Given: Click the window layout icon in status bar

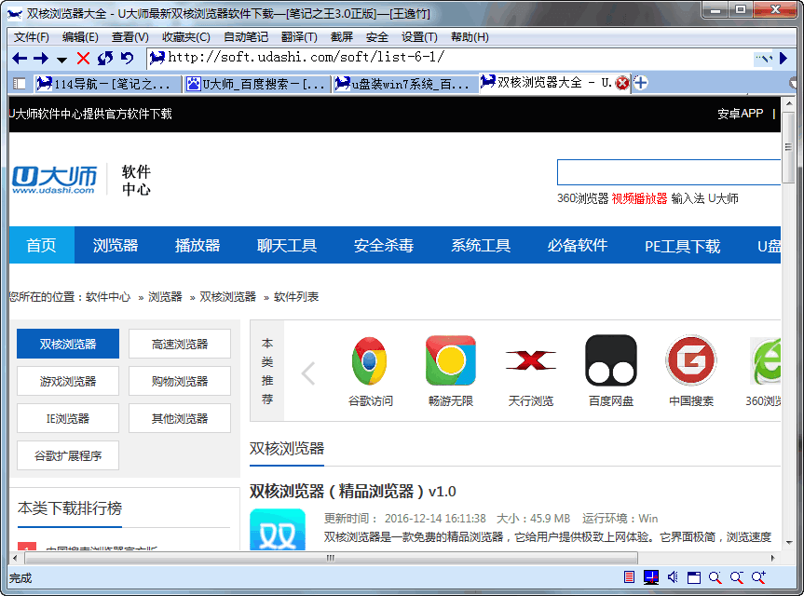Looking at the screenshot, I should tap(694, 577).
